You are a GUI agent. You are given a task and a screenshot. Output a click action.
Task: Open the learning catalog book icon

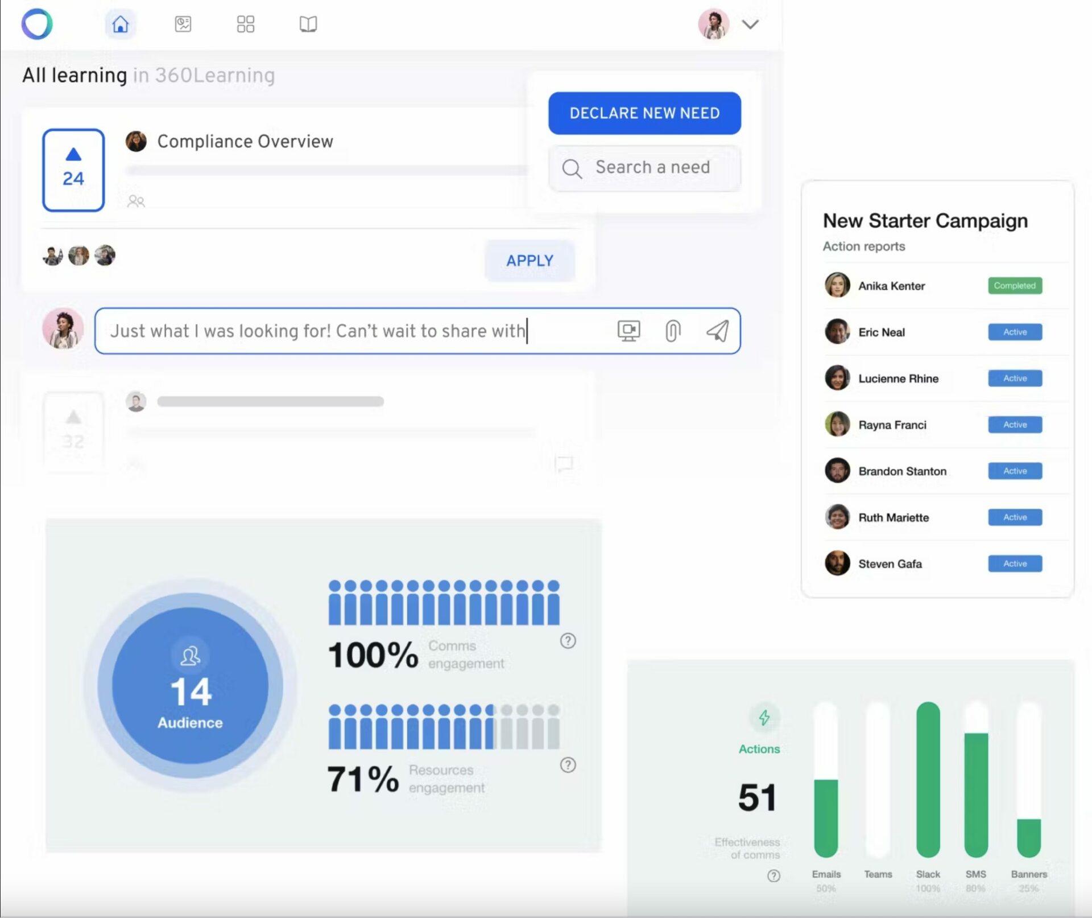click(x=307, y=24)
